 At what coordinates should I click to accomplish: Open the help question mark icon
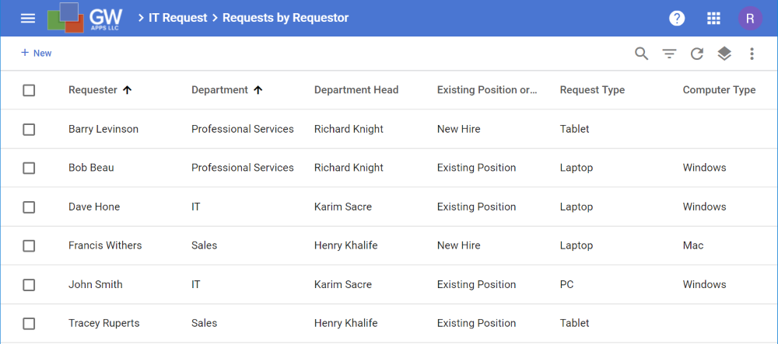[677, 19]
